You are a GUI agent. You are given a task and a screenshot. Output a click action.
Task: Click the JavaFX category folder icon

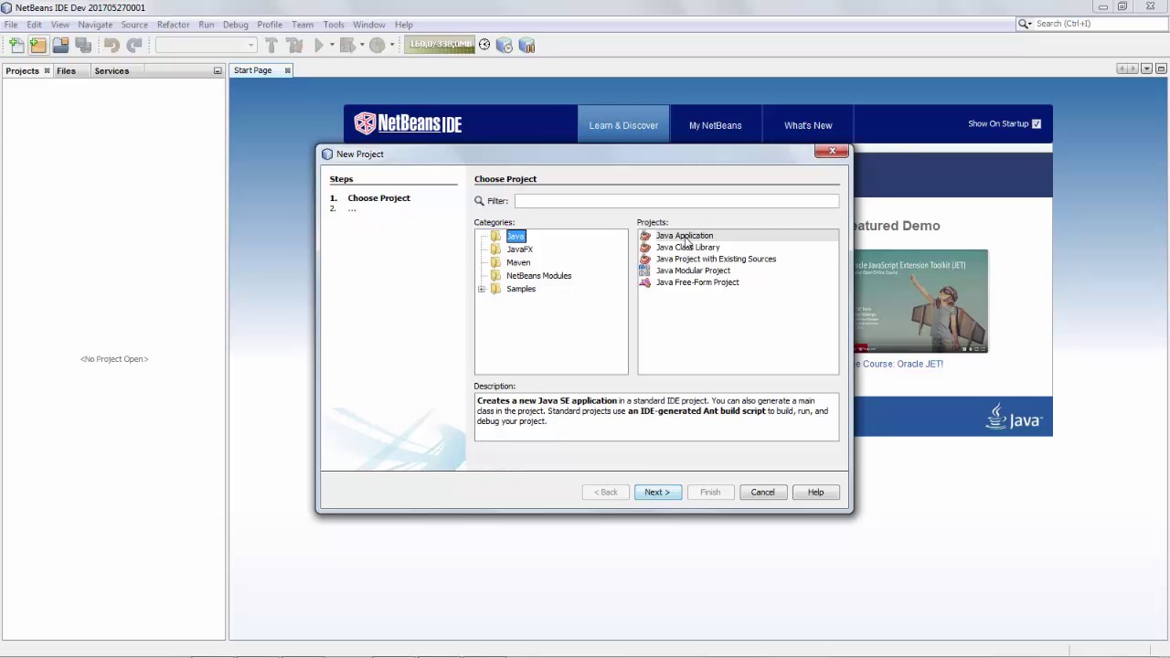tap(495, 249)
